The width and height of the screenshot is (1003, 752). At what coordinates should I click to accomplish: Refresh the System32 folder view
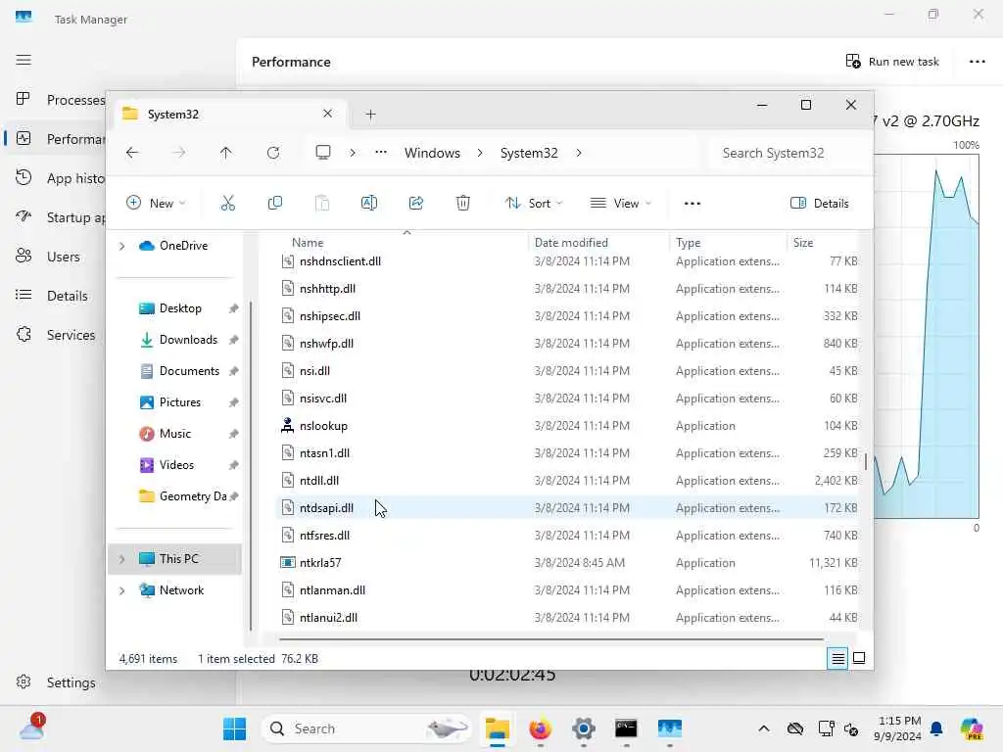pos(273,153)
